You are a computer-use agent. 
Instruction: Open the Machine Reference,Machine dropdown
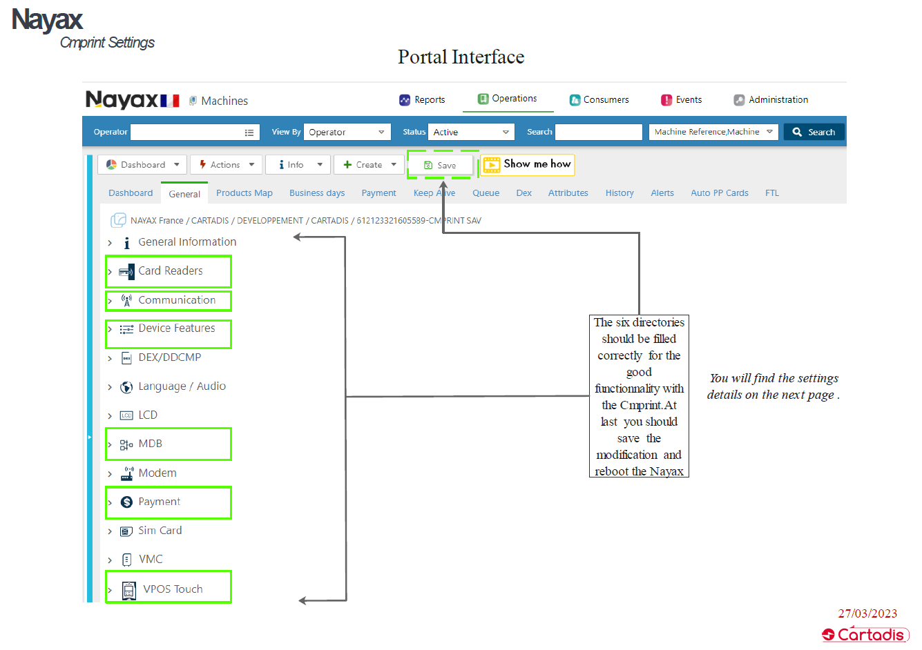[x=713, y=132]
